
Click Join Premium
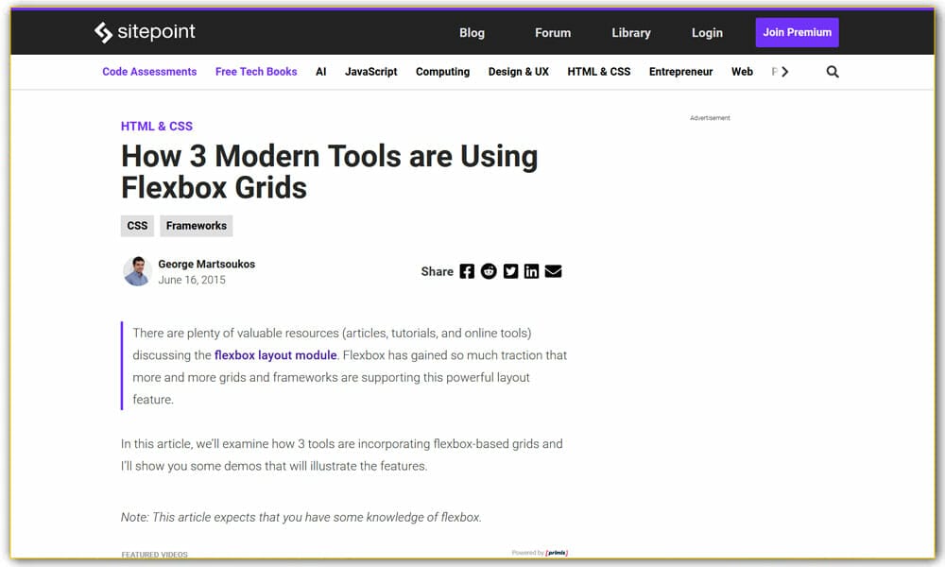pos(797,32)
